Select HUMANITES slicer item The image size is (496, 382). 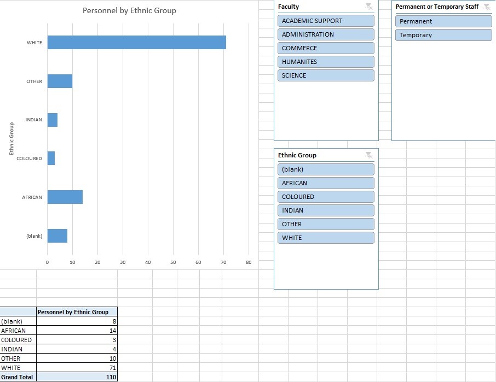(326, 62)
